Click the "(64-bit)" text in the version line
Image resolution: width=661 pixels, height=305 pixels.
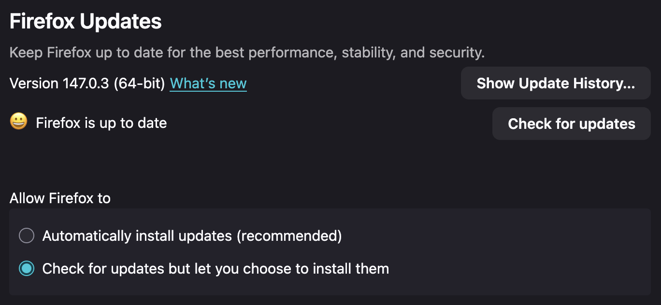pos(139,83)
